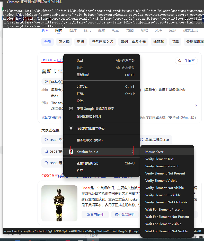Screen dimensions: 204x241
Task: Switch to the 图片 search tab
Action: pyautogui.click(x=73, y=30)
